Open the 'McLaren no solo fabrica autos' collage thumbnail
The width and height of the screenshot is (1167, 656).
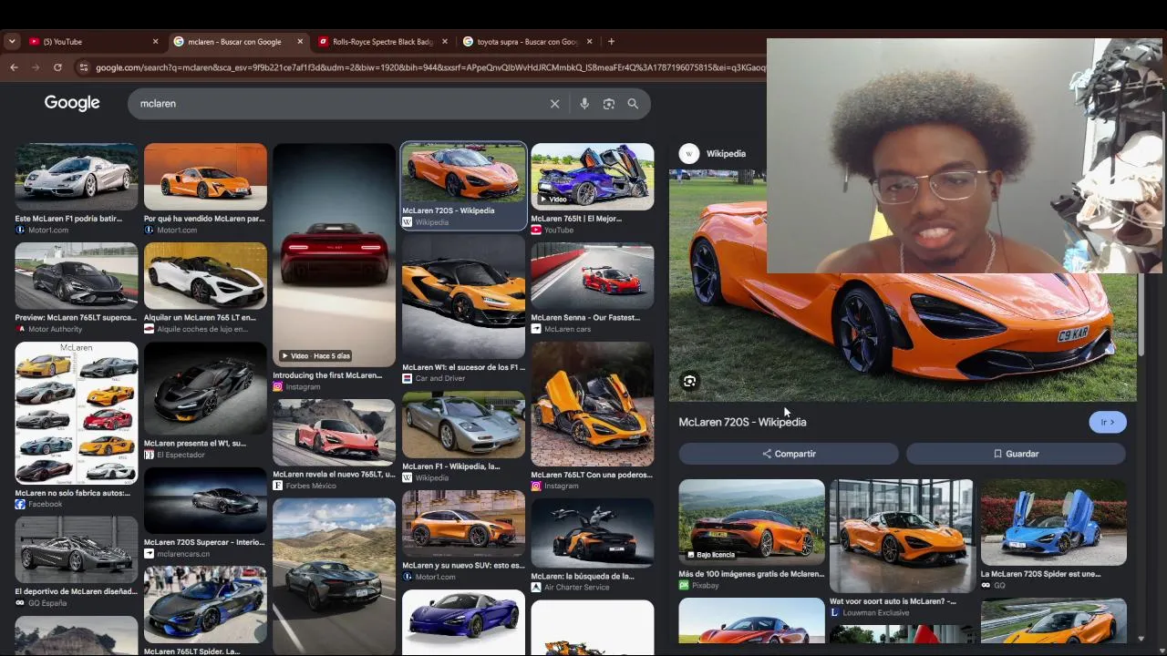(x=77, y=413)
